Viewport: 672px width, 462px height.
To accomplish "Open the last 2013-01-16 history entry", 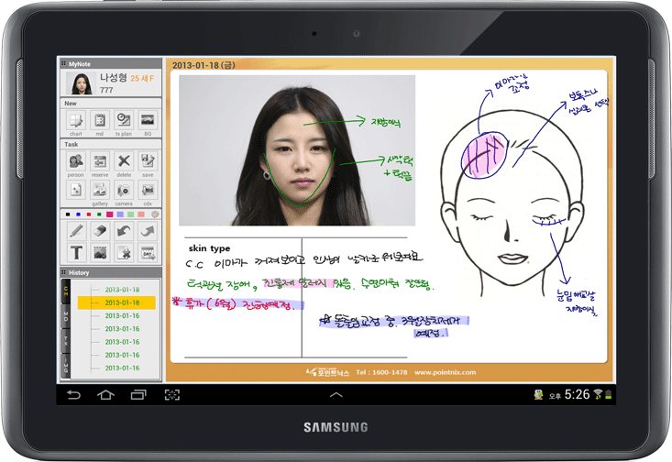I will click(121, 368).
